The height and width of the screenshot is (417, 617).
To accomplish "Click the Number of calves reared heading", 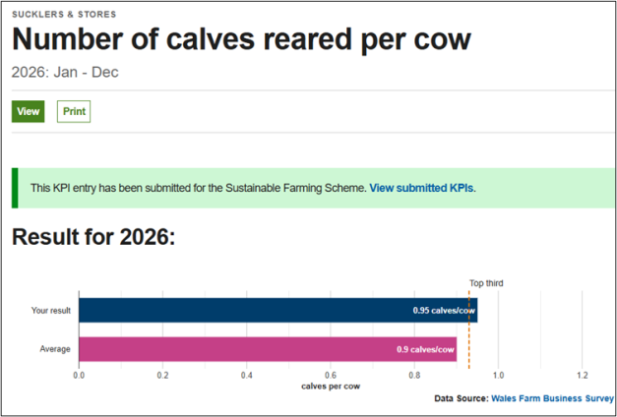I will (x=241, y=40).
